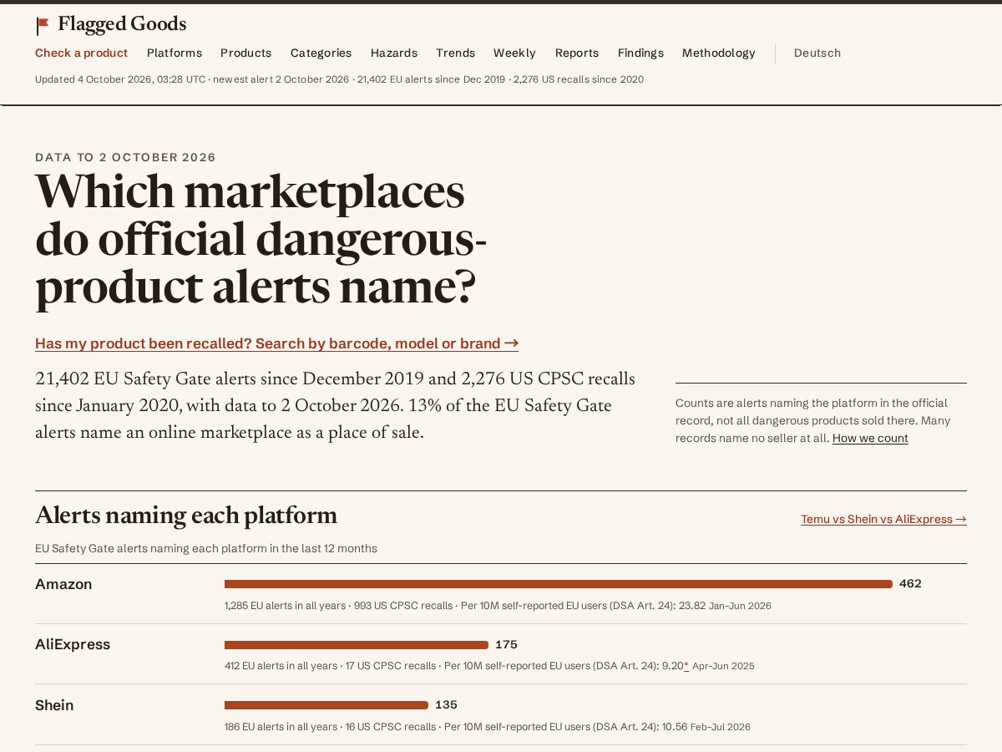
Task: Click the Shein platform name
Action: (54, 705)
